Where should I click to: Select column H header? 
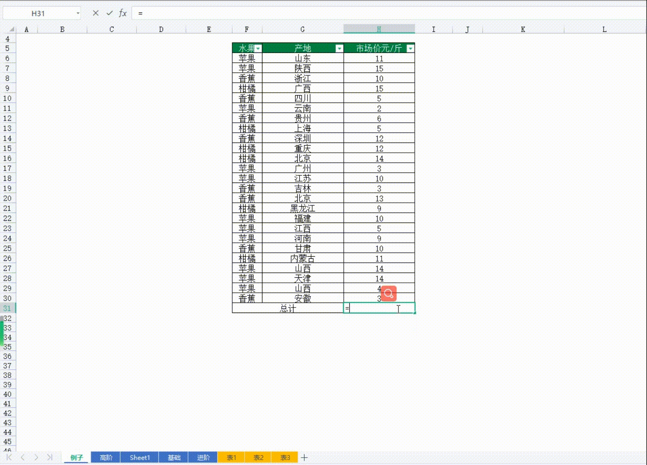[379, 29]
